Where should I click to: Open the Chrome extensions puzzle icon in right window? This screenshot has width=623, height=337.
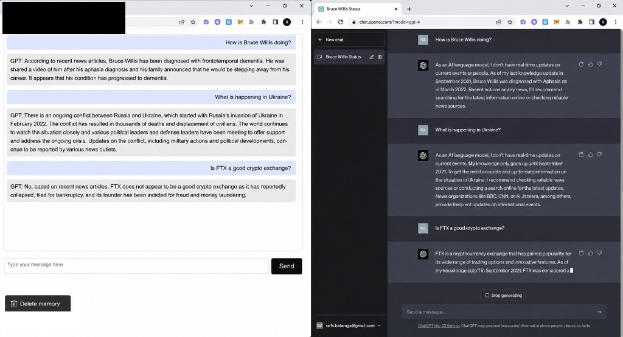tap(580, 23)
